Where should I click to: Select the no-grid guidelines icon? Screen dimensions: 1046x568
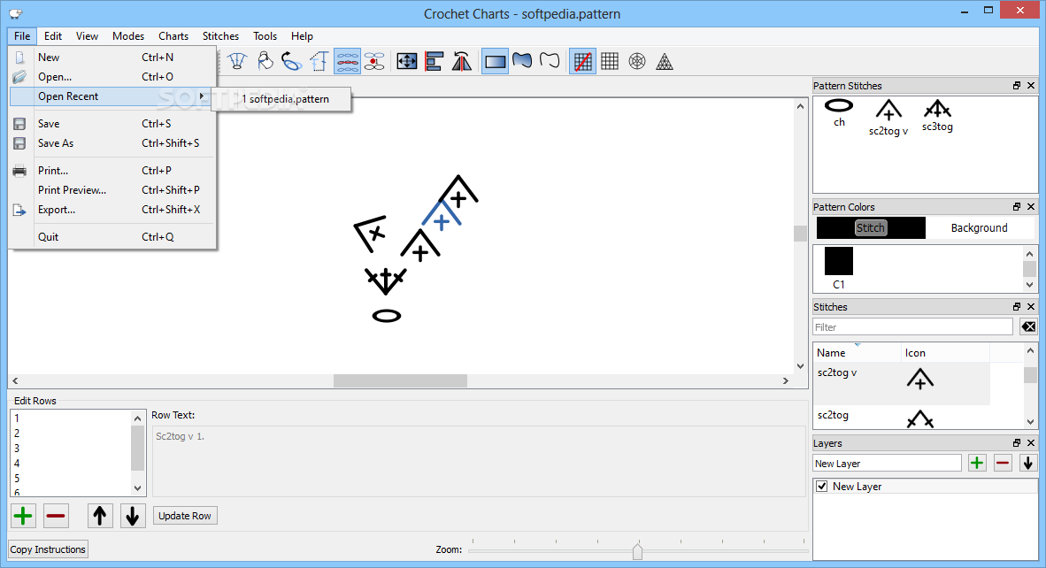pos(582,61)
